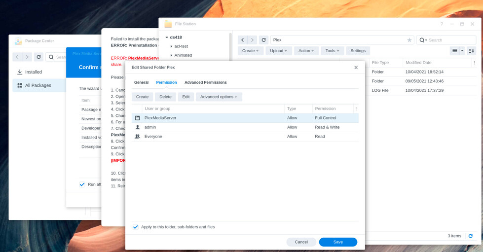Open File Station search options magnifier
Image resolution: width=483 pixels, height=252 pixels.
tap(423, 40)
